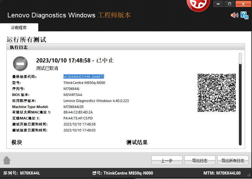Screen dimensions: 252x179
Task: Click the 执行日志 panel header
Action: (126, 47)
